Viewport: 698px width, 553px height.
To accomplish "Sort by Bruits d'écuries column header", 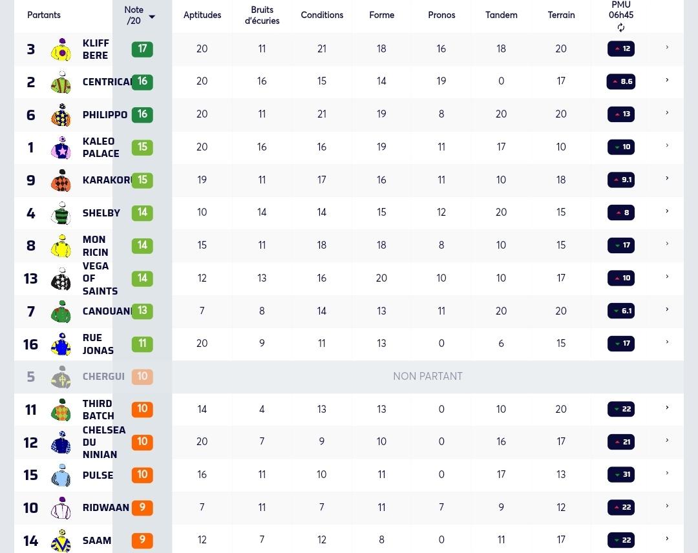I will point(262,15).
